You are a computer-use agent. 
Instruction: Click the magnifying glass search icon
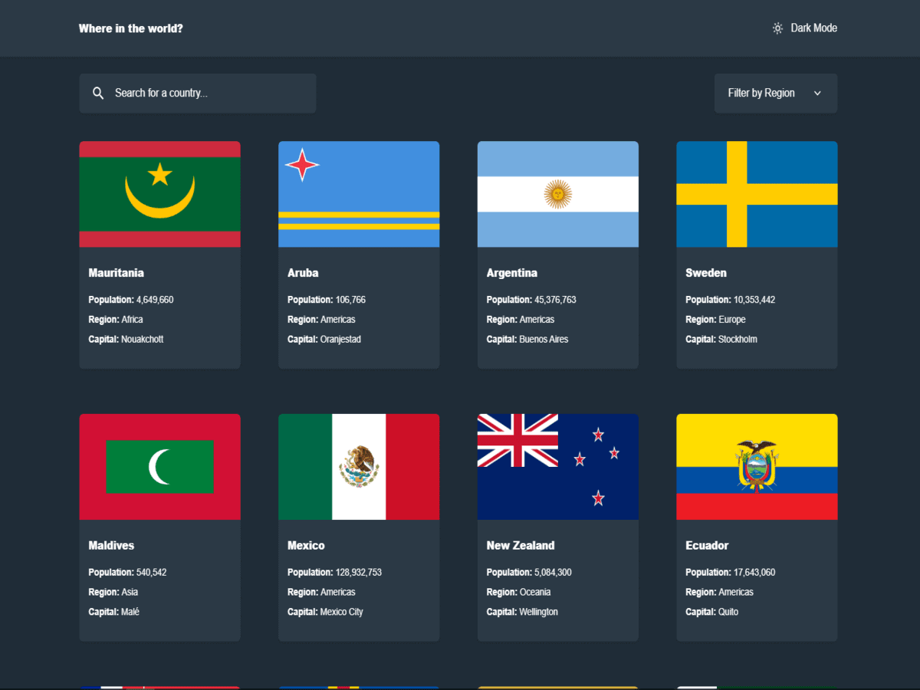[98, 93]
